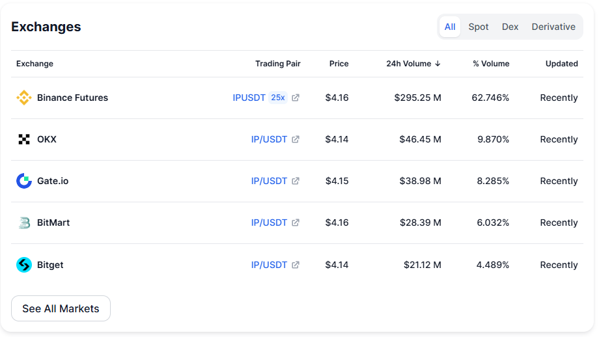Viewport: 599px width, 337px height.
Task: Click the Exchange column header
Action: point(35,64)
